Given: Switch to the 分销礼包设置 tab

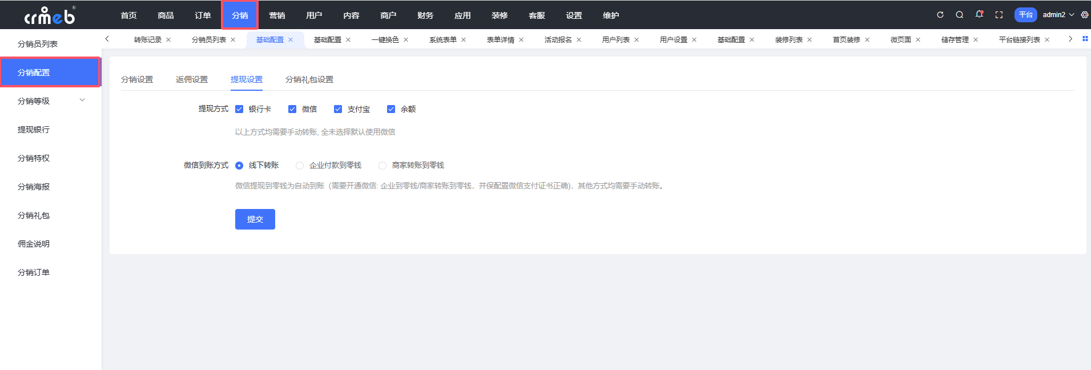Looking at the screenshot, I should point(309,79).
